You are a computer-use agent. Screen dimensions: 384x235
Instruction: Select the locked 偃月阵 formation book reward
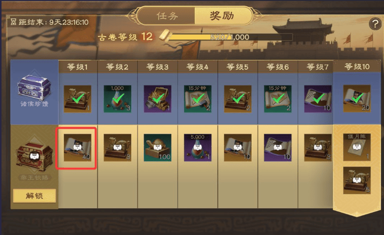pos(357,147)
